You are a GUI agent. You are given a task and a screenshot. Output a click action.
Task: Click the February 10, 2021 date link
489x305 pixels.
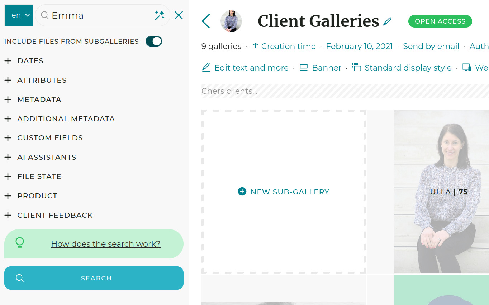click(x=360, y=46)
